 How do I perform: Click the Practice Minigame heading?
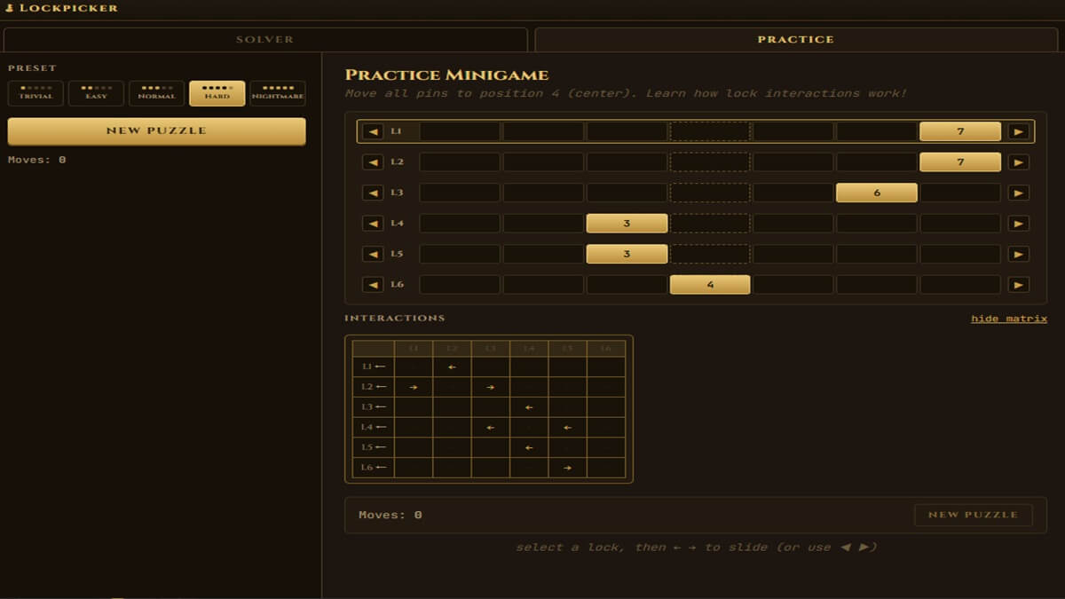446,75
